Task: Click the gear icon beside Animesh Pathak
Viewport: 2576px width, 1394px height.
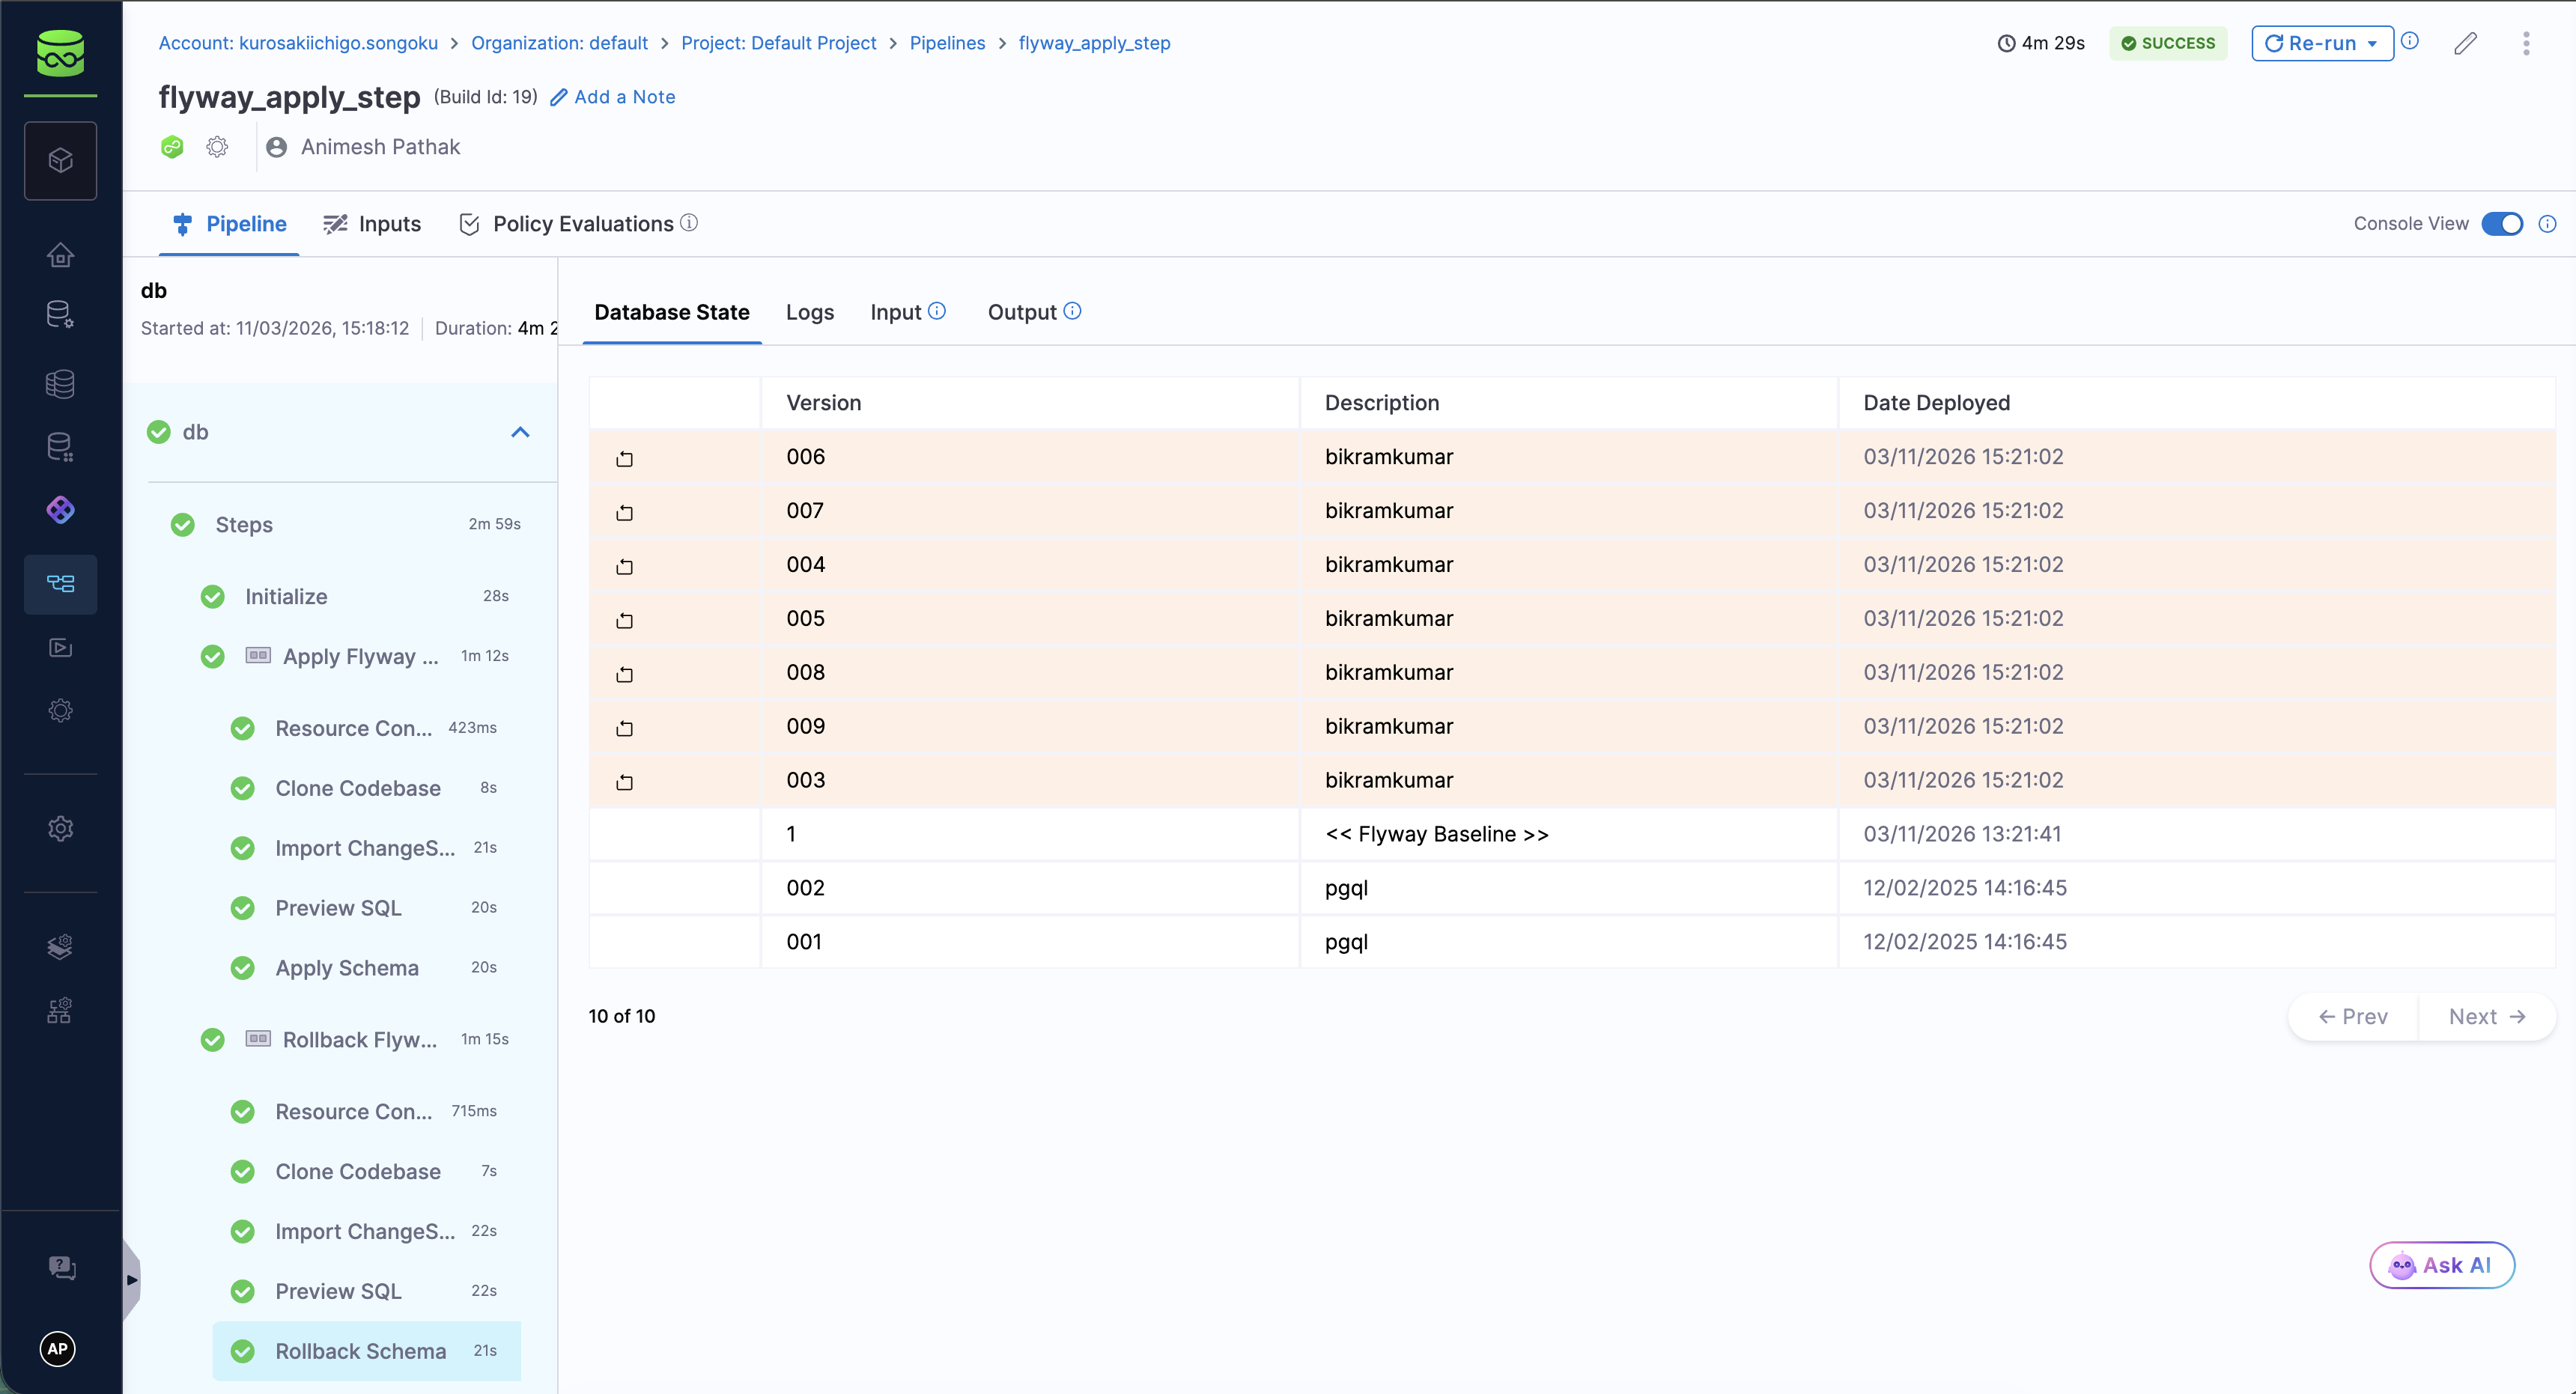Action: [x=217, y=147]
